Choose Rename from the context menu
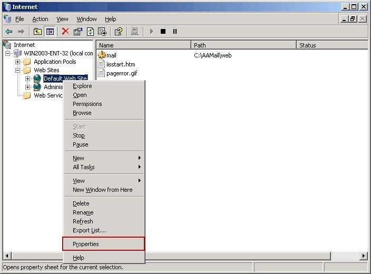 [104, 212]
